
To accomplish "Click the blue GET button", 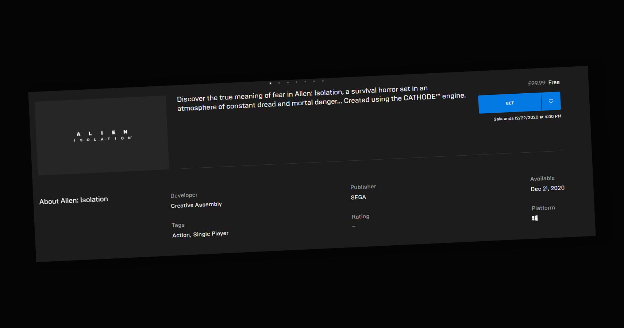I will (510, 103).
